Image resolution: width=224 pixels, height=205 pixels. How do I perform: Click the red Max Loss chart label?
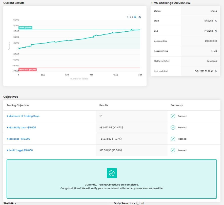[x=28, y=70]
